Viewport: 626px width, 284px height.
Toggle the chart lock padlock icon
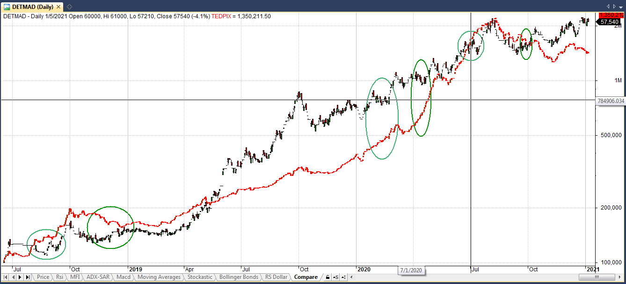coord(328,277)
